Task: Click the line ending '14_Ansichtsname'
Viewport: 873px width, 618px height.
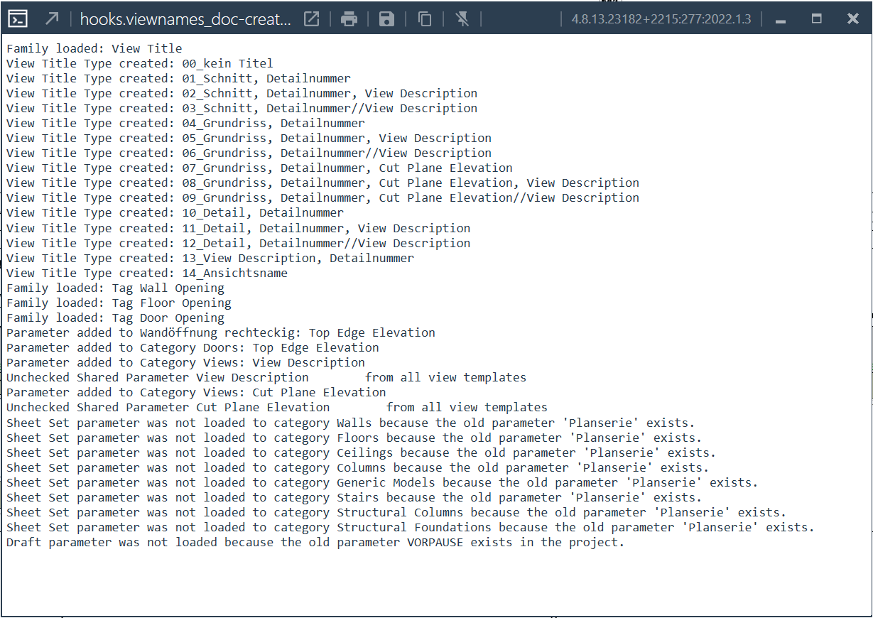Action: tap(147, 273)
